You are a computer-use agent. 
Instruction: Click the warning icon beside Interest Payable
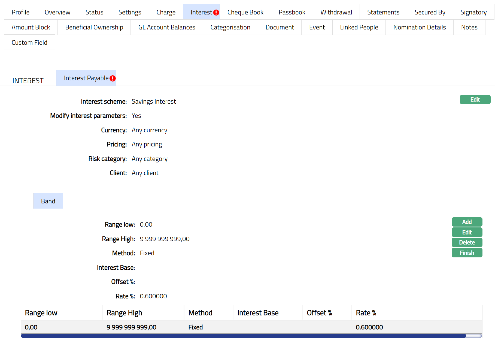113,79
